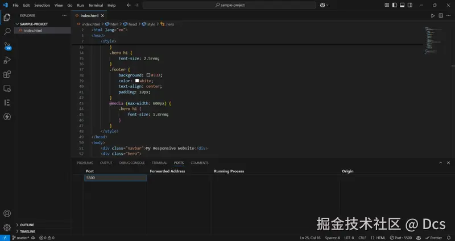
Task: Collapse the SAMPLE-PROJECT folder
Action: 34,24
